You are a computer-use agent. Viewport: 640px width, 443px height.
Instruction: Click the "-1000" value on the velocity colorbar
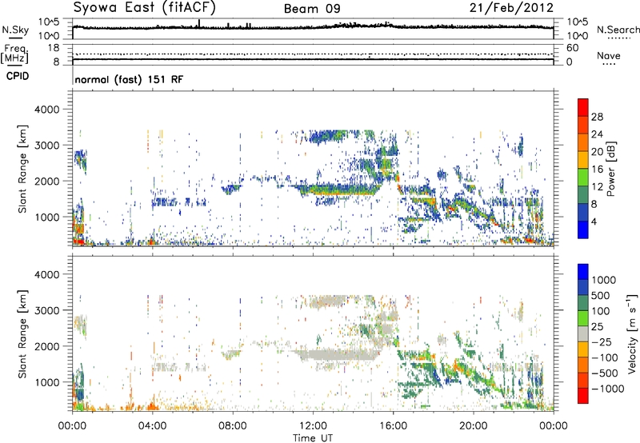pos(608,389)
